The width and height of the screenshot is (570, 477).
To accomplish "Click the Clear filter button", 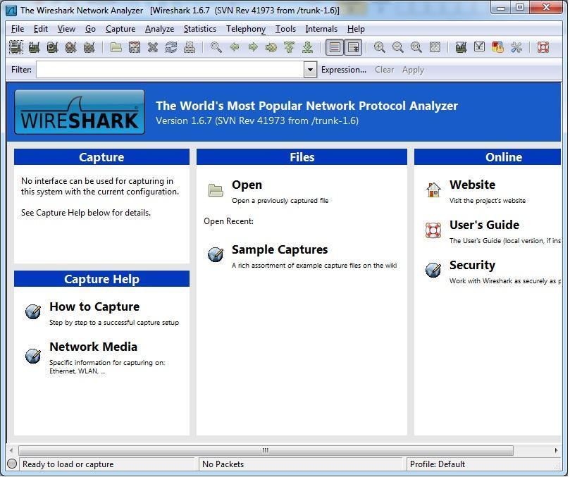I will pyautogui.click(x=384, y=70).
